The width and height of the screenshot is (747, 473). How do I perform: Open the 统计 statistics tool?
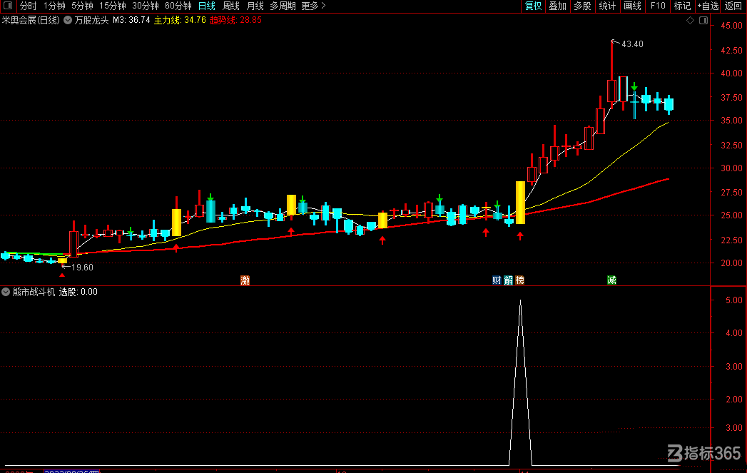coord(607,6)
